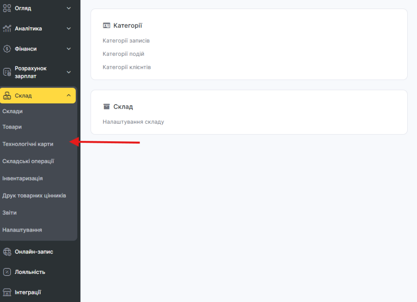The height and width of the screenshot is (302, 417).
Task: Click the Огляд overview grid icon
Action: [x=7, y=8]
